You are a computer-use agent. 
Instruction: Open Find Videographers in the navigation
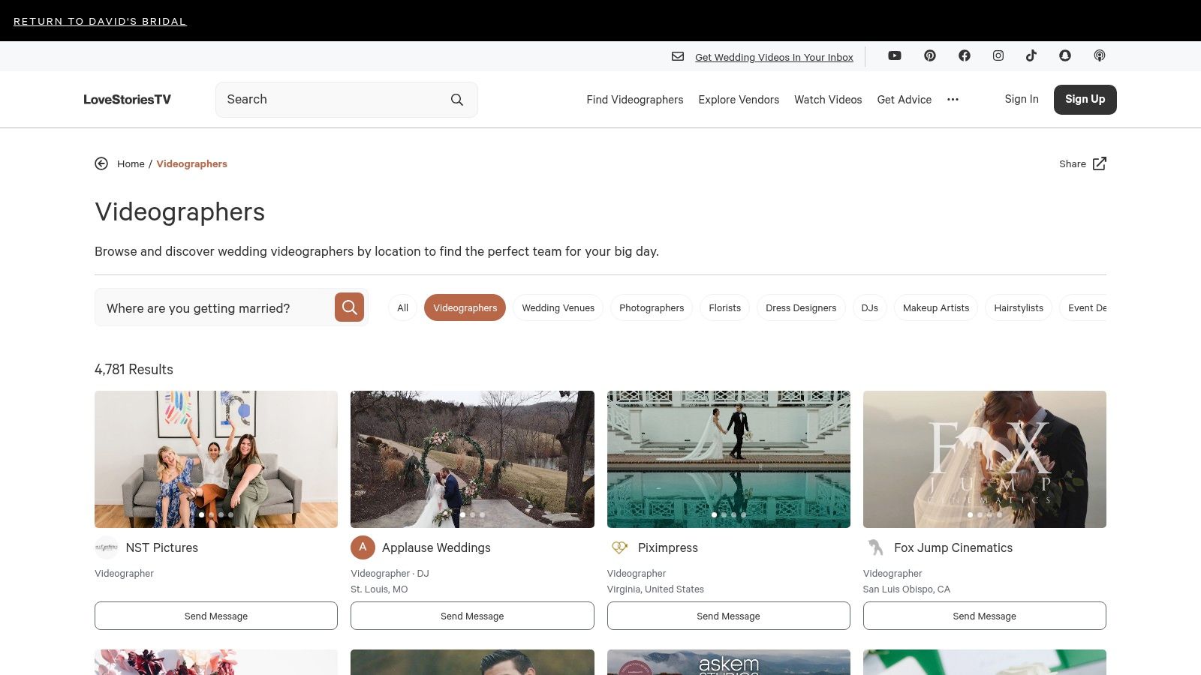[634, 100]
